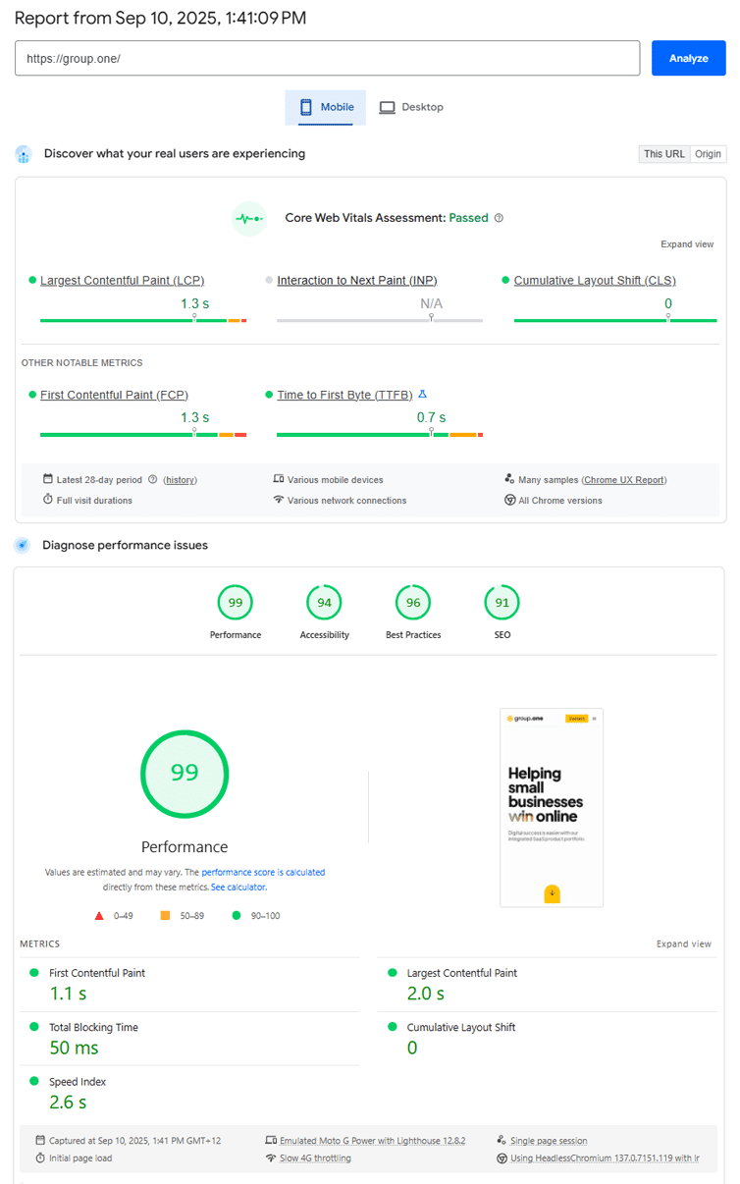Click the URL input field

tap(327, 58)
